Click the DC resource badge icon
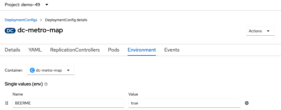Screen dimensions: 281x110 click(x=10, y=31)
